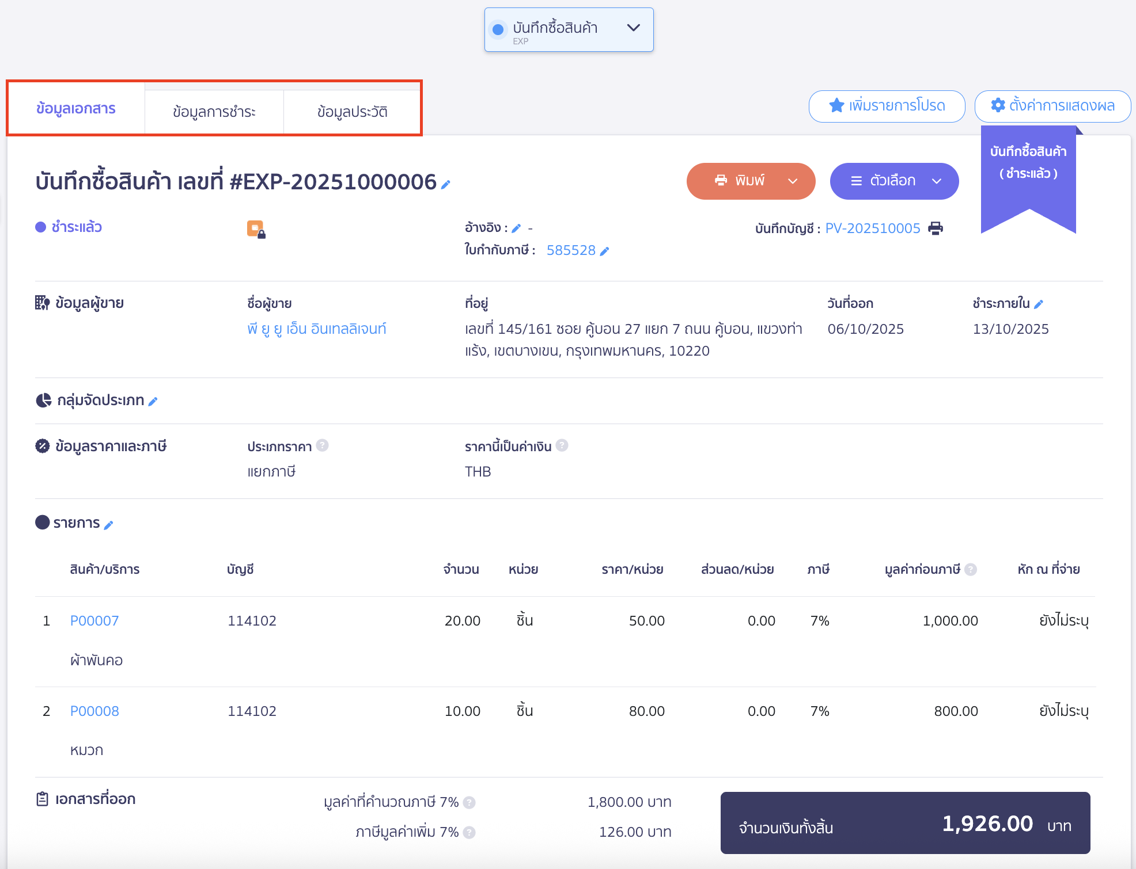This screenshot has width=1136, height=869.
Task: Open ตั้งค่าการแสดงผล display settings
Action: pyautogui.click(x=1052, y=106)
